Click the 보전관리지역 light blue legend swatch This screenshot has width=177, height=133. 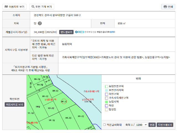106,90
